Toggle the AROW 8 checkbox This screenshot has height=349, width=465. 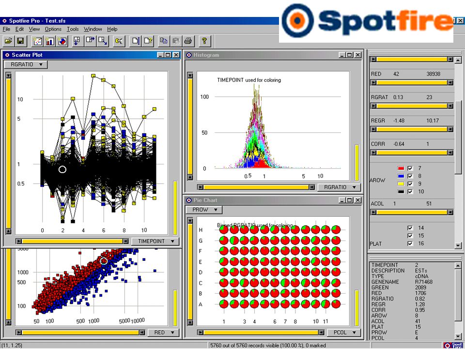click(x=410, y=176)
